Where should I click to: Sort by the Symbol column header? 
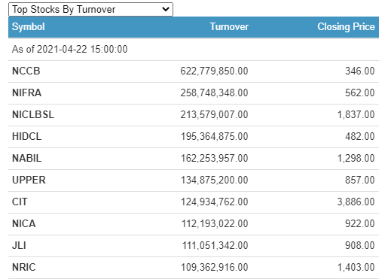[x=29, y=27]
